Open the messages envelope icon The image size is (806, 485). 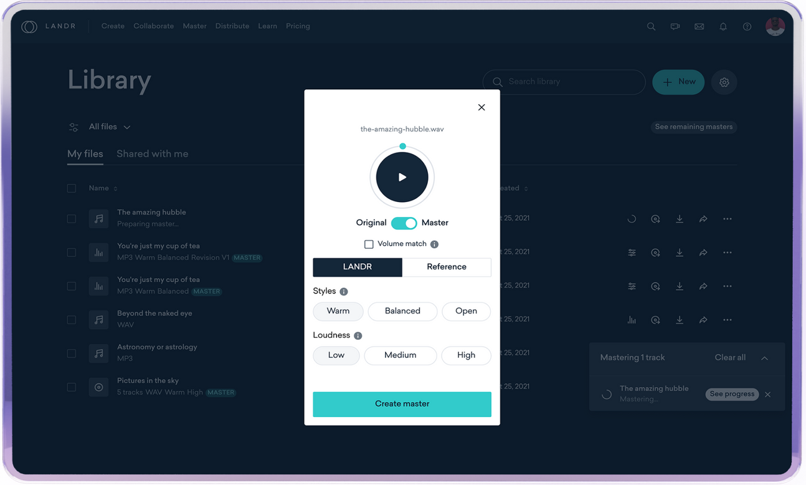click(x=699, y=27)
